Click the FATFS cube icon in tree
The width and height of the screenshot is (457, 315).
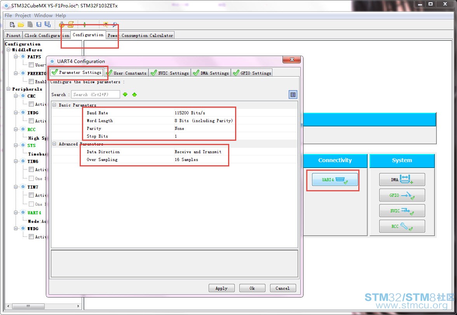(x=23, y=57)
